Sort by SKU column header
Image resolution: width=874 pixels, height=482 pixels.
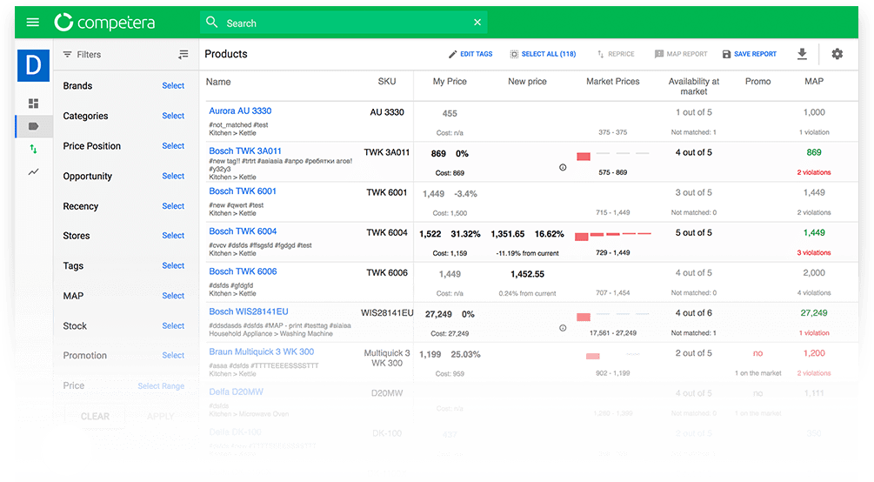tap(387, 82)
